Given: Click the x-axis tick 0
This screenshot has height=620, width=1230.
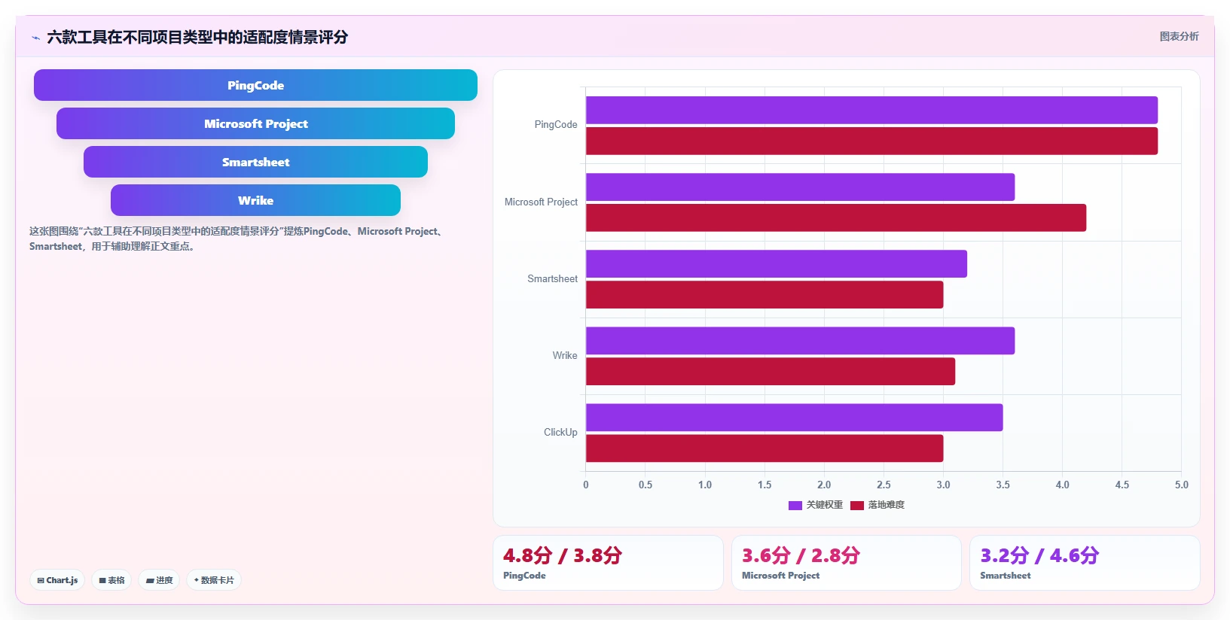Looking at the screenshot, I should tap(586, 485).
